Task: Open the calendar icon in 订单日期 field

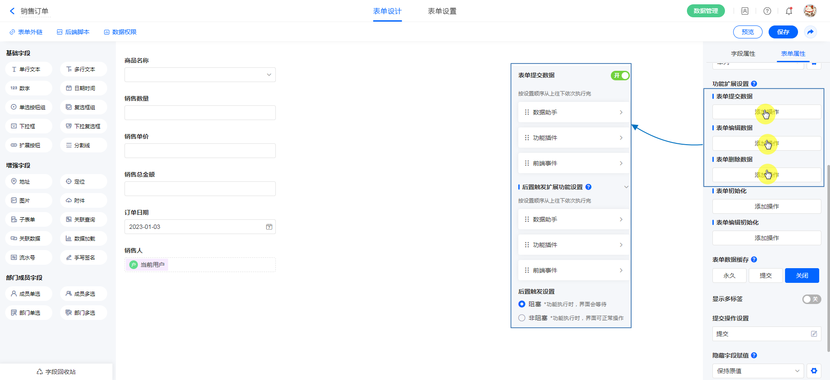Action: [x=269, y=227]
